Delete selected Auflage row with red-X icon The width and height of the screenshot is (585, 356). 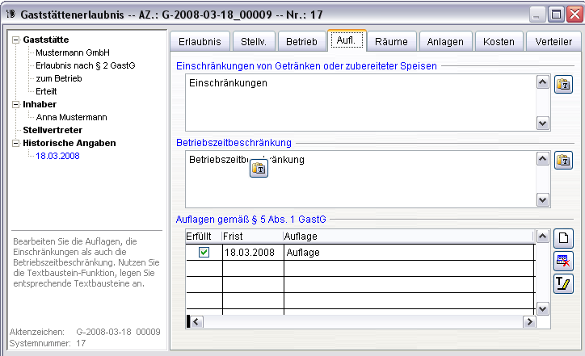(563, 261)
